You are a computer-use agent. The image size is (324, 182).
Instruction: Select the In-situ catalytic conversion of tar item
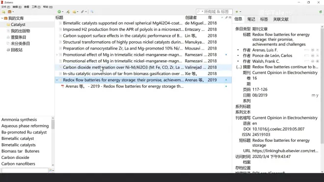[143, 74]
